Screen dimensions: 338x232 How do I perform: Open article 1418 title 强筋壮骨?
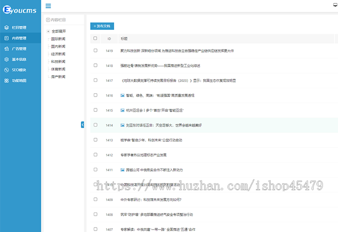coord(160,66)
